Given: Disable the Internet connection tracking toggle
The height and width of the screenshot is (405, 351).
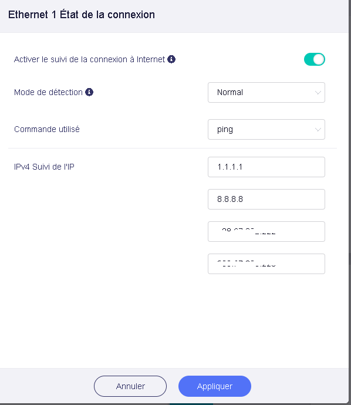Looking at the screenshot, I should tap(315, 59).
